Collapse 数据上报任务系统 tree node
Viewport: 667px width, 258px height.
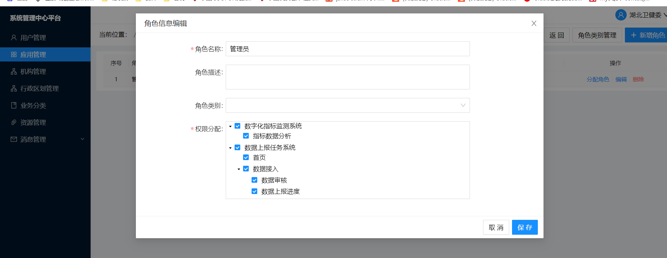tap(230, 148)
